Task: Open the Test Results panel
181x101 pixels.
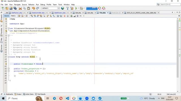Action: tap(40, 94)
